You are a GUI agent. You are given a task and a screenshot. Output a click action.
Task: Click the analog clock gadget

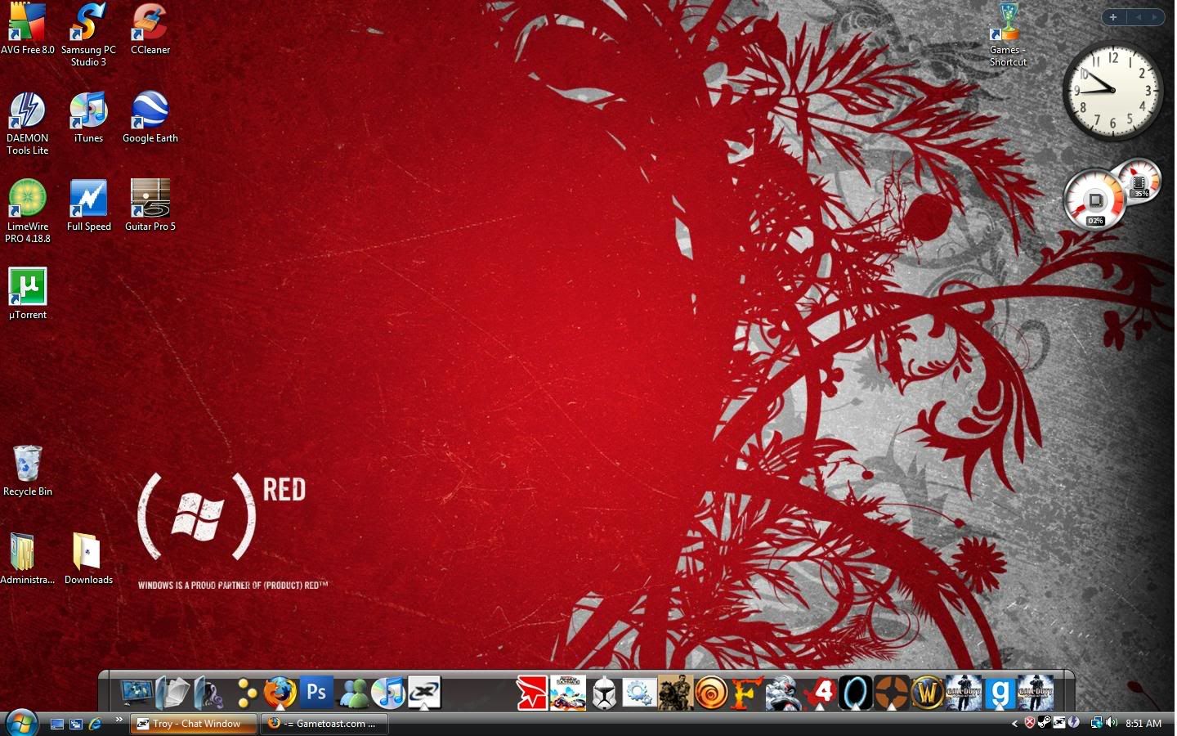1112,90
